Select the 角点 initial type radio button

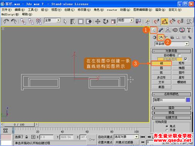(167, 126)
